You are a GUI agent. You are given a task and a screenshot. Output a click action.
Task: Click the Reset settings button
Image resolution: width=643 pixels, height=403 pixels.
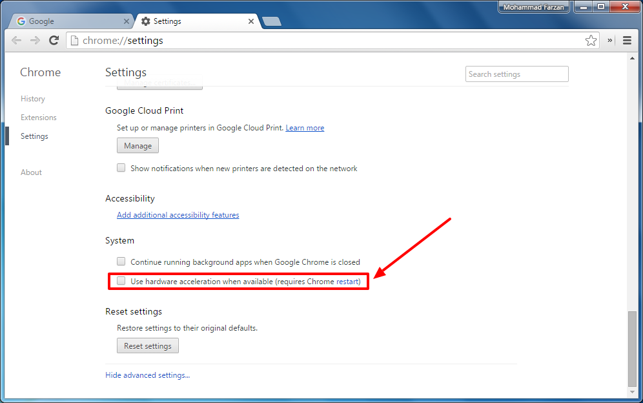tap(148, 346)
